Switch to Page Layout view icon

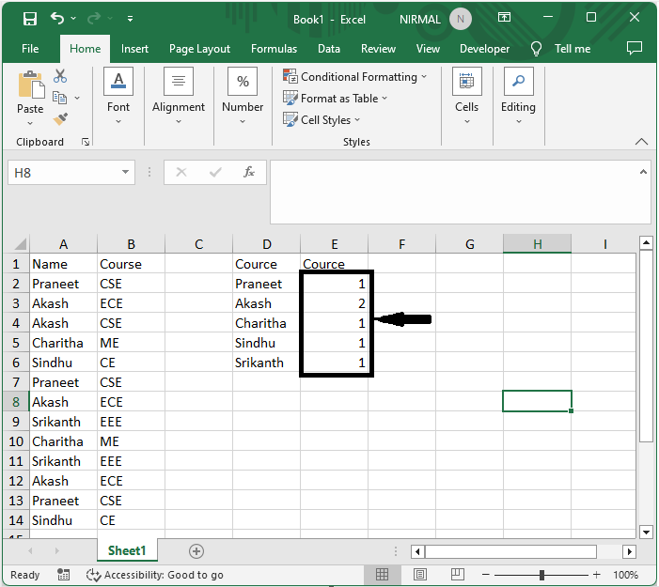(x=420, y=575)
